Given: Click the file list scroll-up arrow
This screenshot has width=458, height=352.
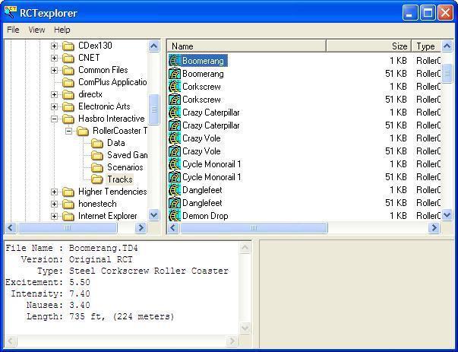Looking at the screenshot, I should [x=447, y=46].
